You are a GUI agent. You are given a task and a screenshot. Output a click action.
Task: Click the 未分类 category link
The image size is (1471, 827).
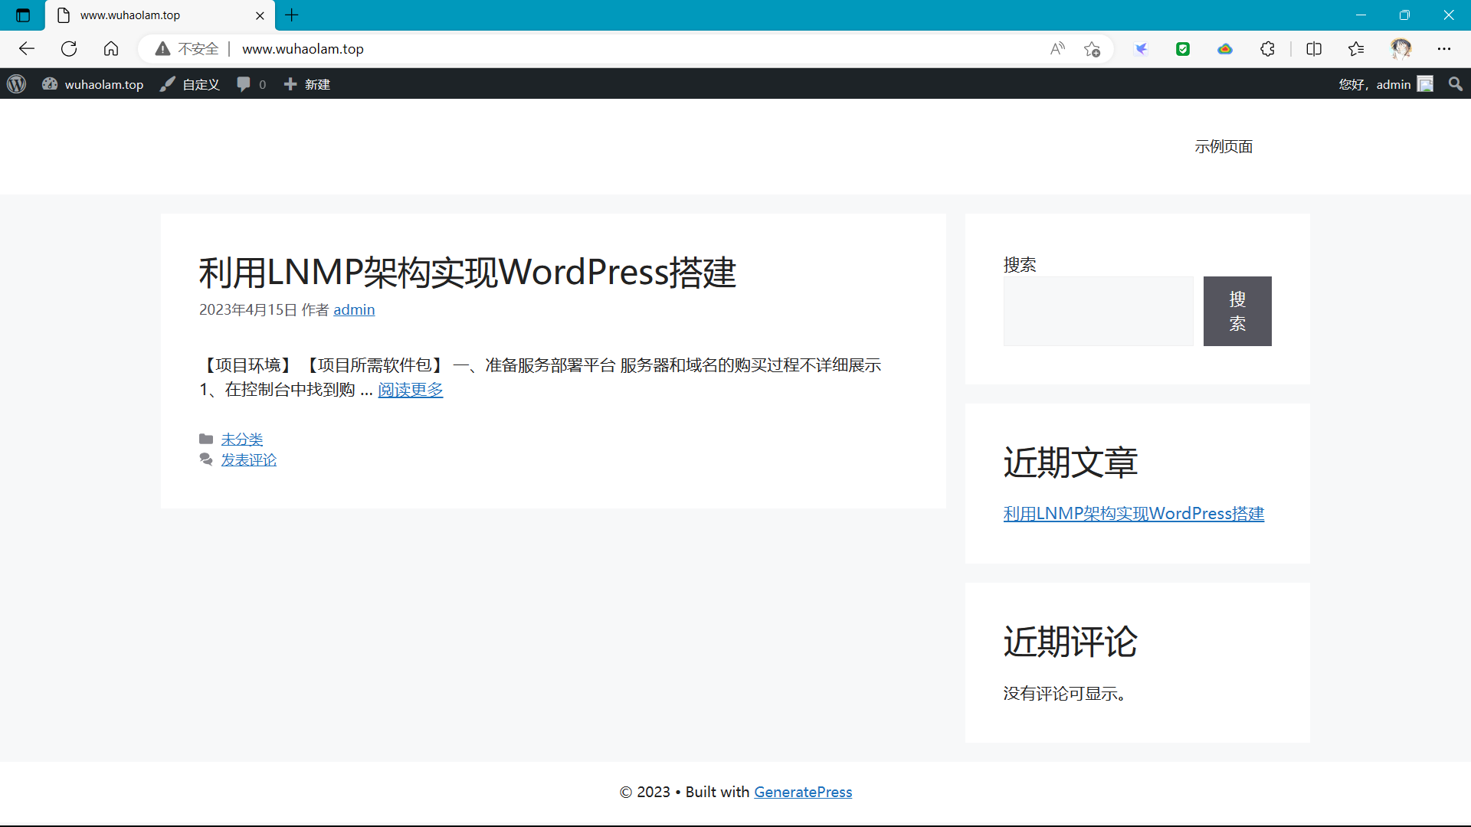click(241, 439)
